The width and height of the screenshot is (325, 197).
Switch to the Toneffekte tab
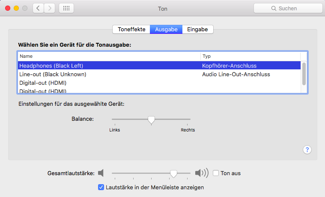click(x=131, y=29)
